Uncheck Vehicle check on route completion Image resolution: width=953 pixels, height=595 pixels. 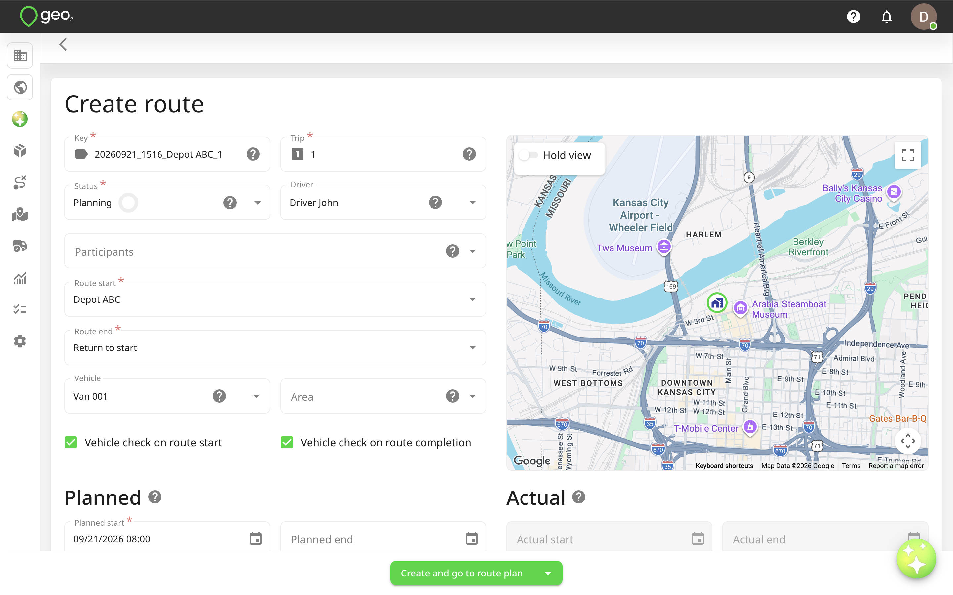point(287,443)
